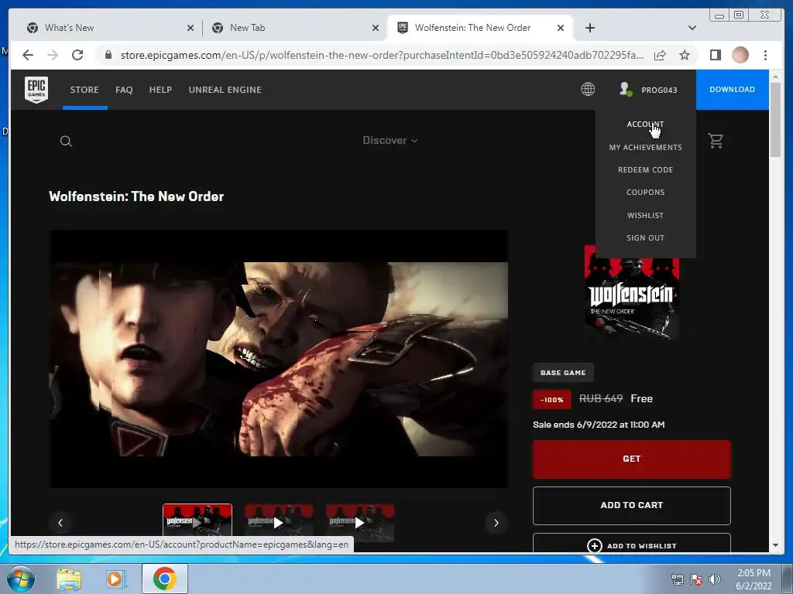The image size is (793, 594).
Task: Open the network tray icon
Action: pos(677,579)
